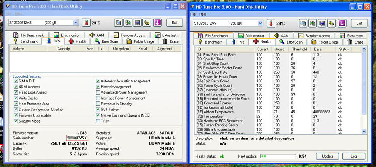Click thermometer icon in right window
The width and height of the screenshot is (376, 167).
coord(271,23)
